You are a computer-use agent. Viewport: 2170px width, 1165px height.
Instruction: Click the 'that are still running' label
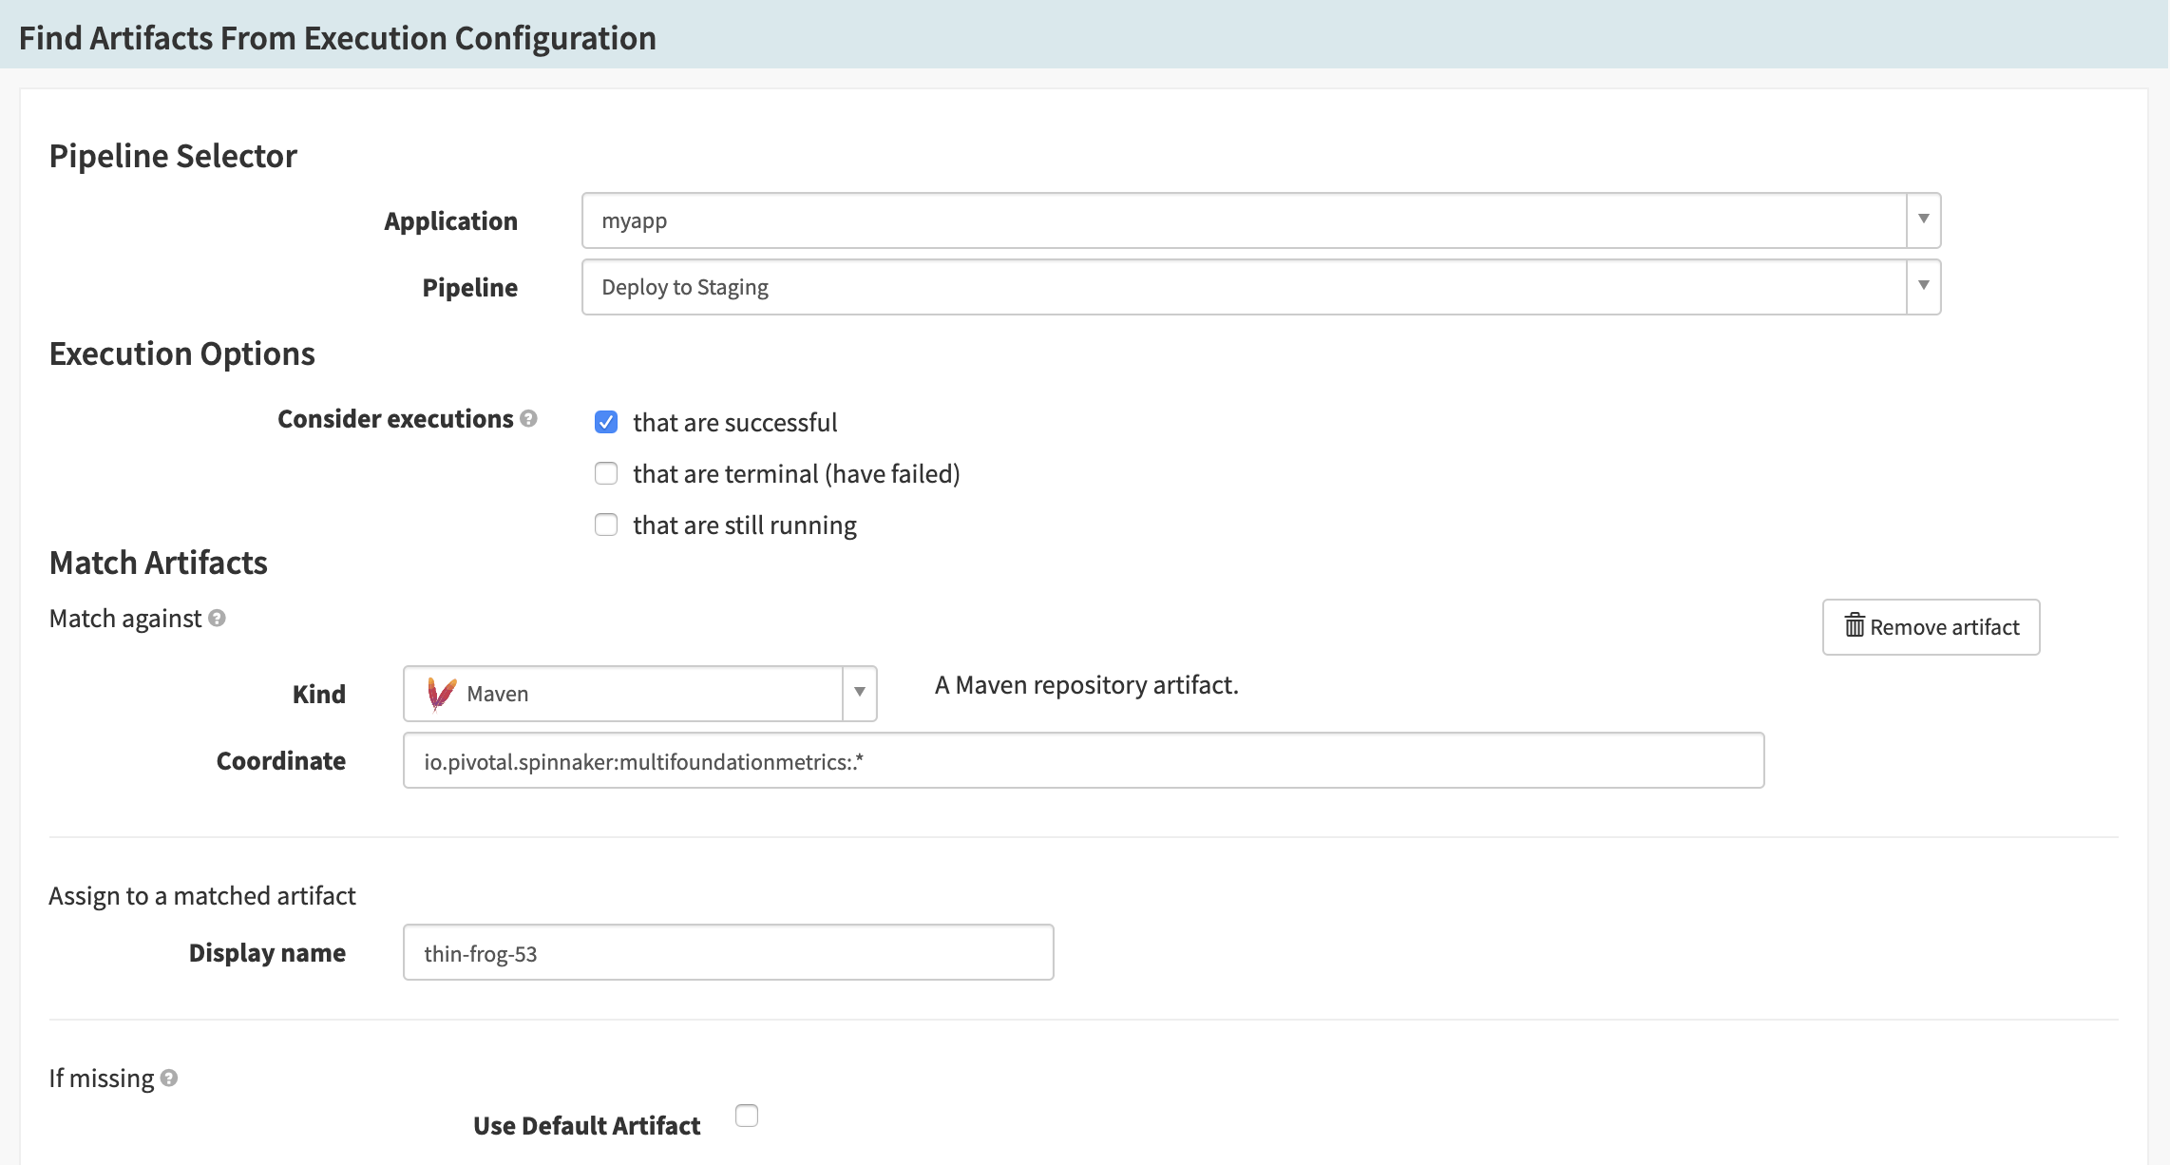(x=744, y=525)
